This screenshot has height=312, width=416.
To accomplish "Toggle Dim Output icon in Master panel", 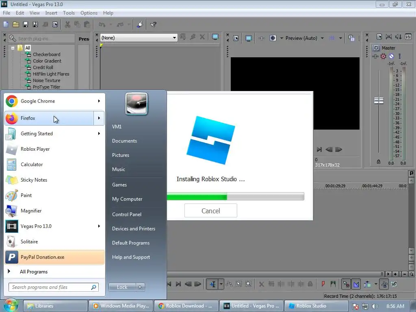I will 398,37.
